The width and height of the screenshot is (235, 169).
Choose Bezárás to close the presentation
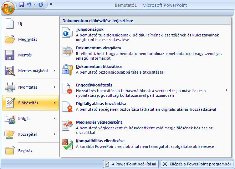click(x=31, y=151)
